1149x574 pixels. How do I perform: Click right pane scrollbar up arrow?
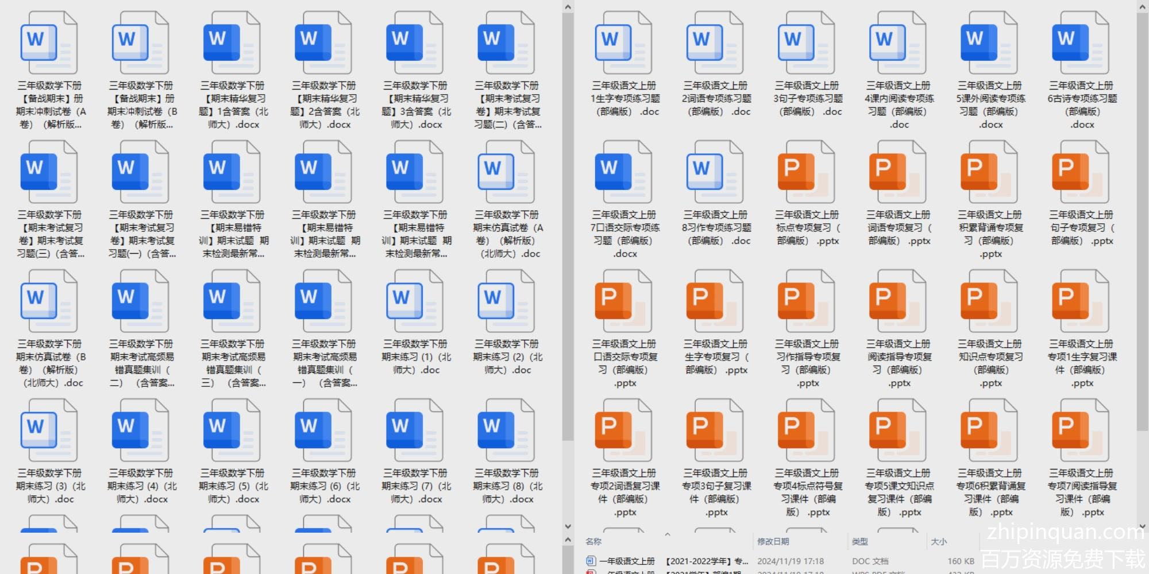(x=1142, y=7)
